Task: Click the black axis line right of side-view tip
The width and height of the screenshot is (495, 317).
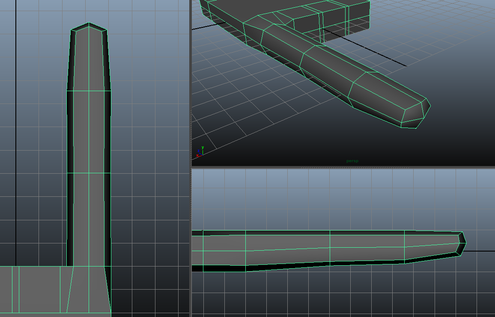Action: click(x=480, y=251)
